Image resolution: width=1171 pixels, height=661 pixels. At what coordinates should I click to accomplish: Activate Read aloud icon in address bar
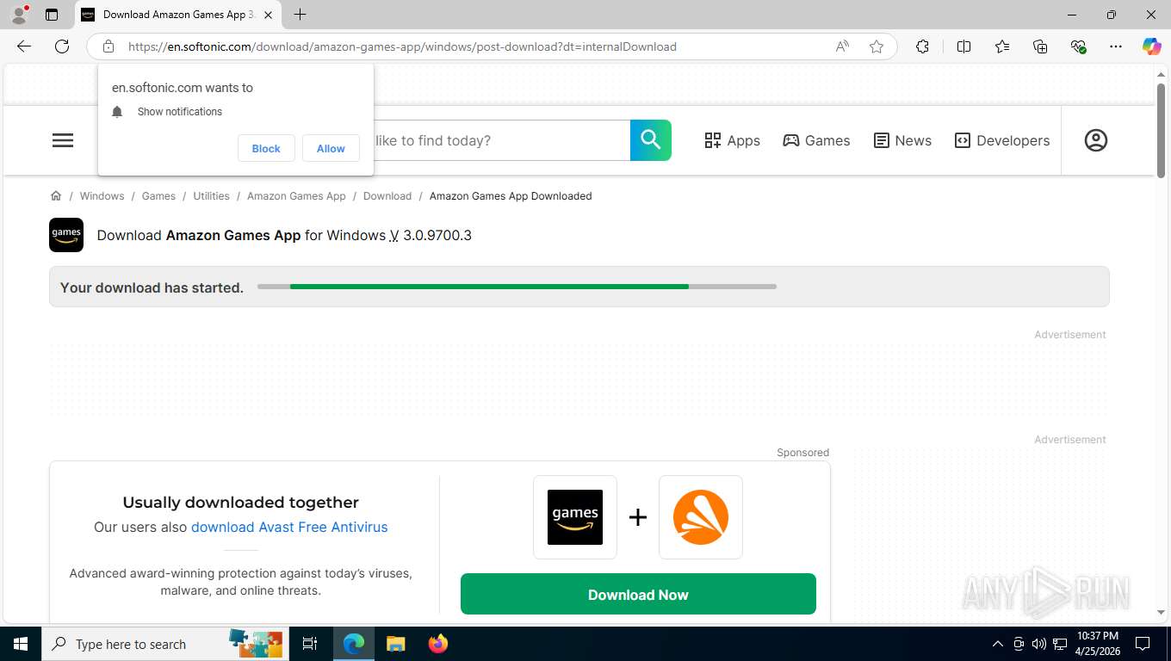point(842,46)
